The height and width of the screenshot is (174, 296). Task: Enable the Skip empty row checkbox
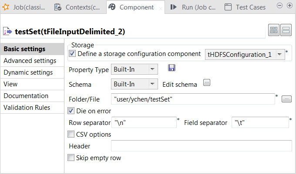[71, 158]
